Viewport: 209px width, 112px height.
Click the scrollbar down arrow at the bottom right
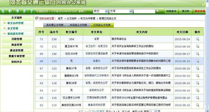pos(207,110)
